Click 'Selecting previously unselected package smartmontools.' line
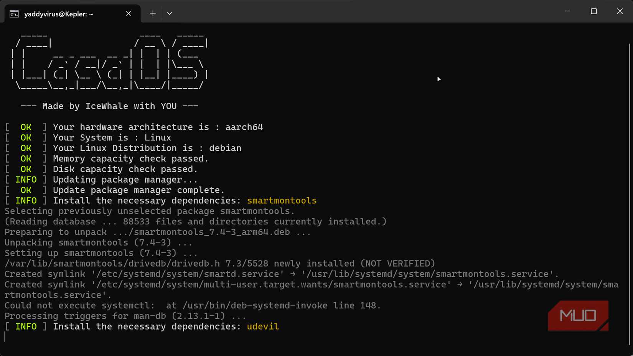The width and height of the screenshot is (633, 356). coord(149,211)
